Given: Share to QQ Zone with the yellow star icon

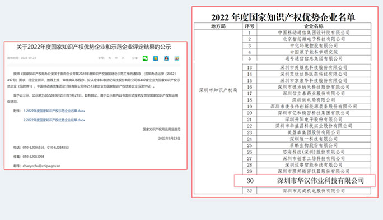Looking at the screenshot, I should pyautogui.click(x=156, y=58).
